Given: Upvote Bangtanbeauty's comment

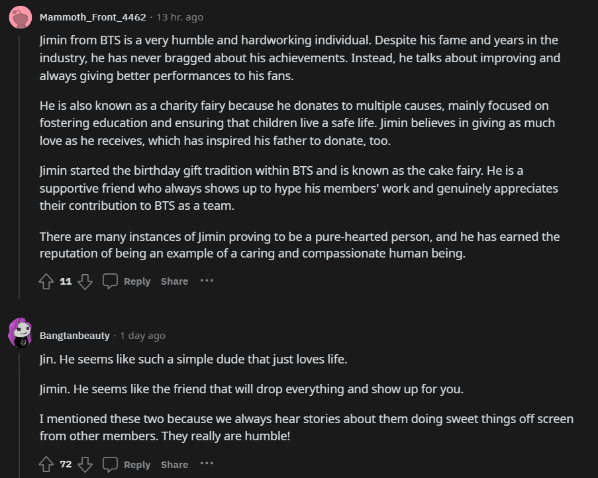Looking at the screenshot, I should pyautogui.click(x=46, y=465).
